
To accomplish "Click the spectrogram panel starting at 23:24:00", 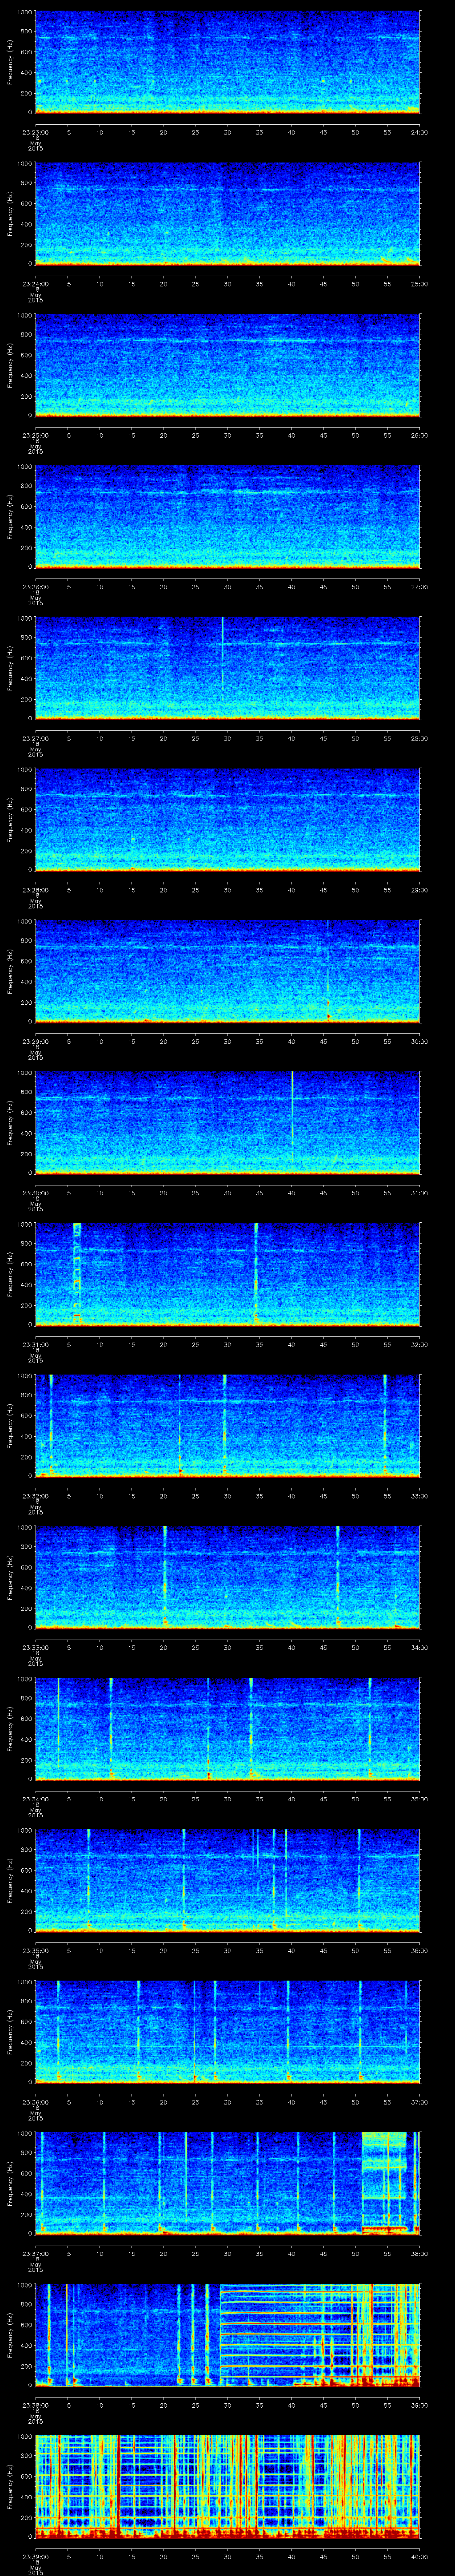I will [228, 214].
